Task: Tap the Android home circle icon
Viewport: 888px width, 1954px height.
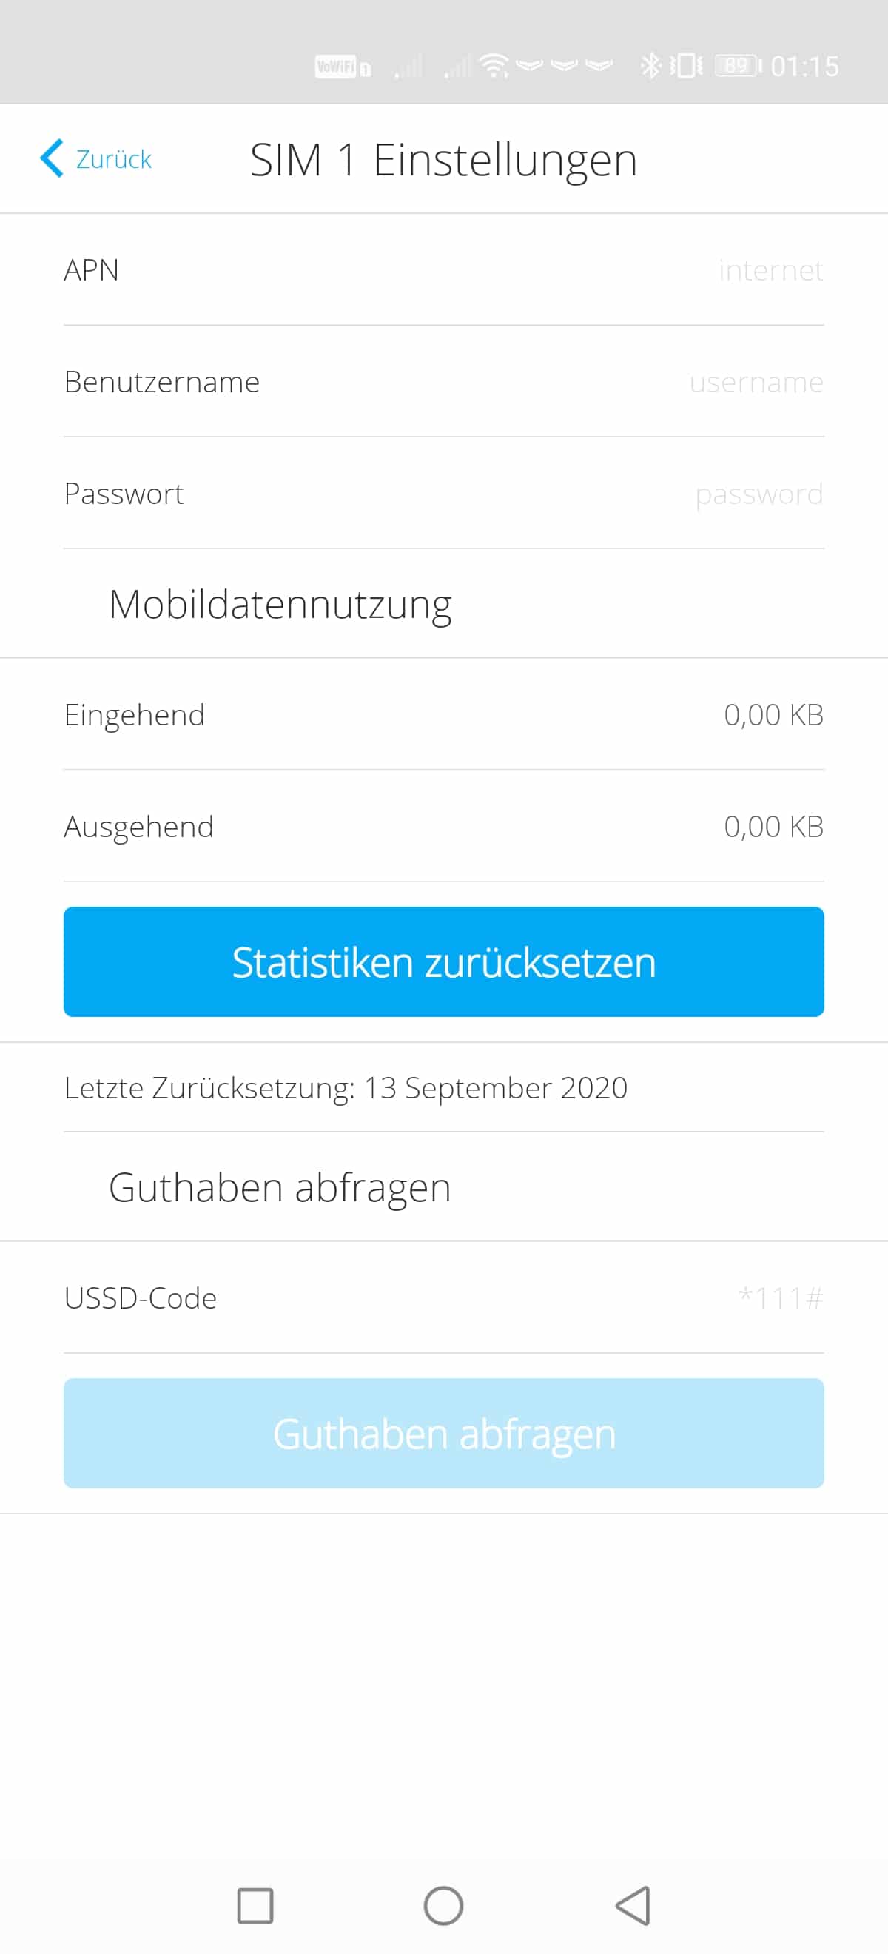Action: coord(443,1905)
